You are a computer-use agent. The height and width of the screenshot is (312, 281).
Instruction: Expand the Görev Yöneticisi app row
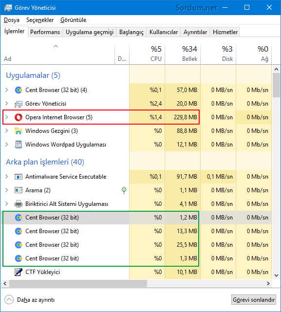(x=7, y=104)
